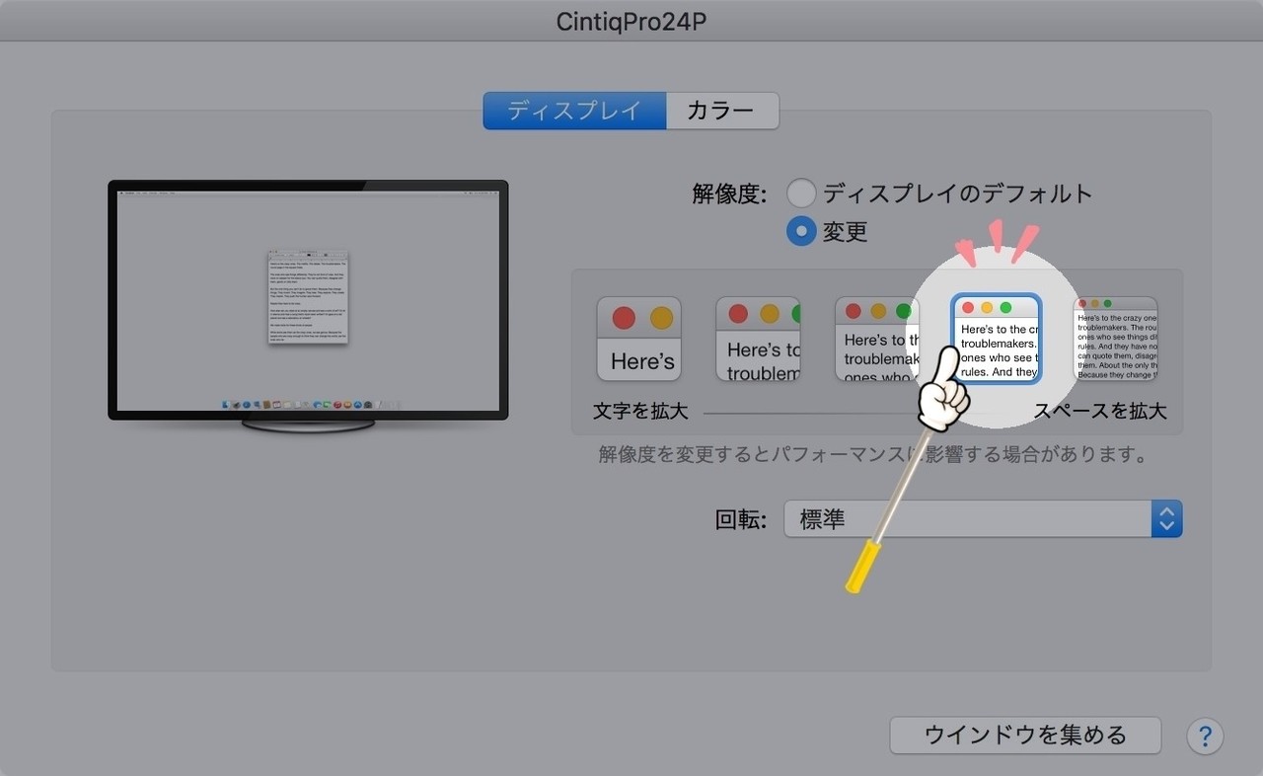Click the CintiqPro24P window title
Image resolution: width=1263 pixels, height=776 pixels.
[x=631, y=22]
